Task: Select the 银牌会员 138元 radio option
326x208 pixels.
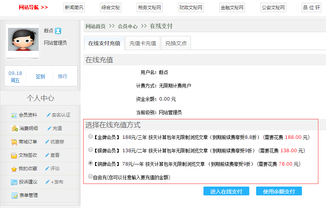Action: [90, 149]
